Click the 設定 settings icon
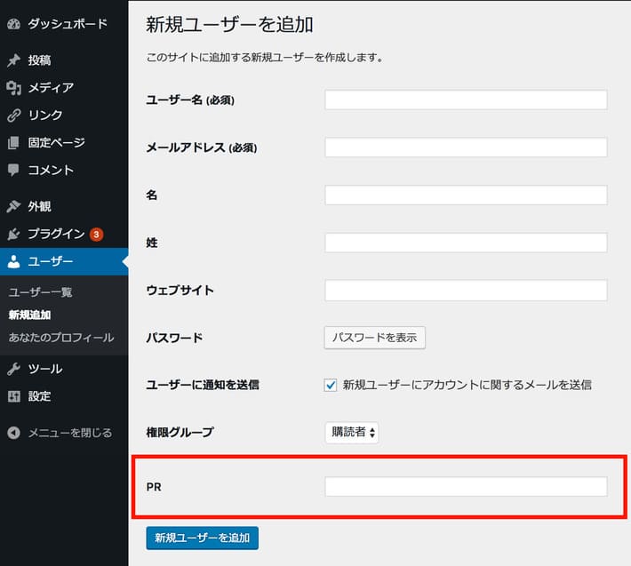Screen dimensions: 631x566 click(x=13, y=396)
